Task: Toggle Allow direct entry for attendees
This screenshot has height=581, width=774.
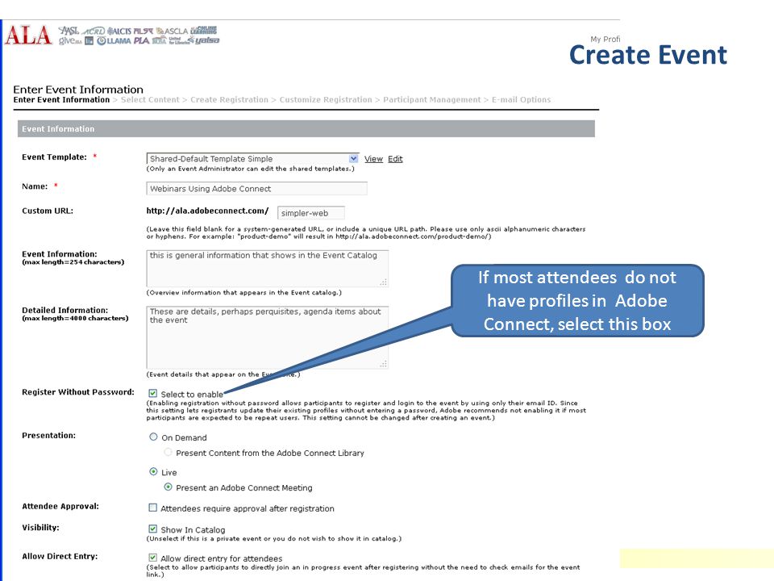Action: (153, 558)
